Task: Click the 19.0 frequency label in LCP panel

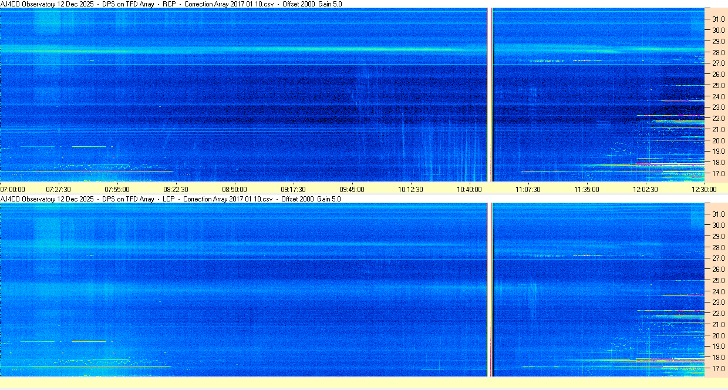Action: tap(718, 347)
